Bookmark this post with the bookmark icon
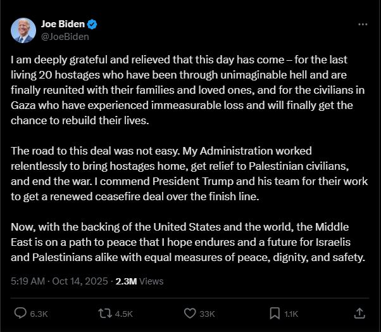The width and height of the screenshot is (381, 332). tap(275, 313)
